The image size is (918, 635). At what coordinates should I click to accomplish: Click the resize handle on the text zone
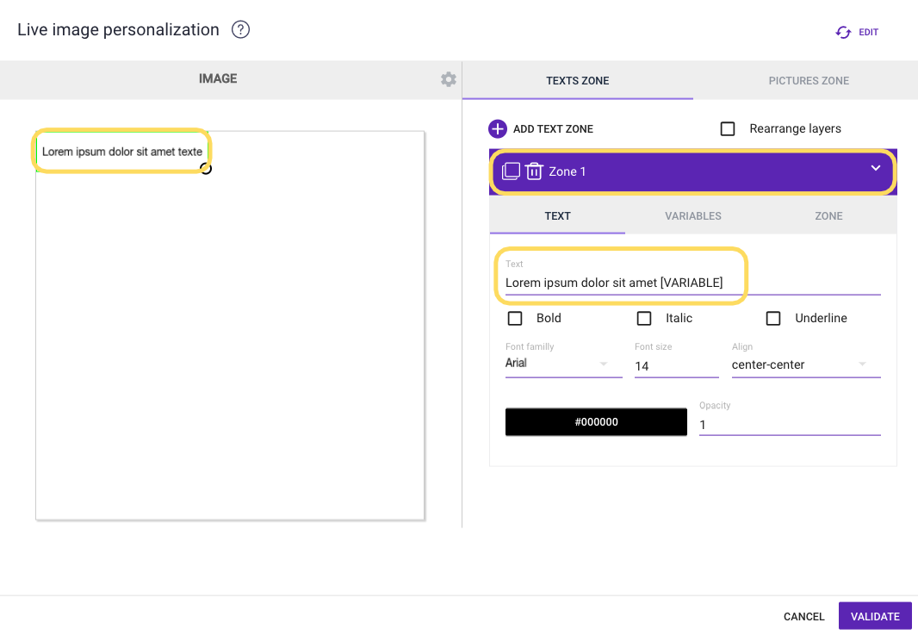[x=206, y=168]
